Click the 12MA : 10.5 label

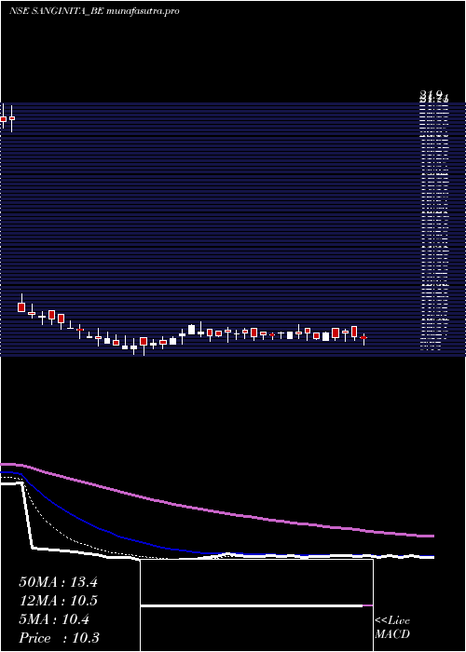(58, 601)
